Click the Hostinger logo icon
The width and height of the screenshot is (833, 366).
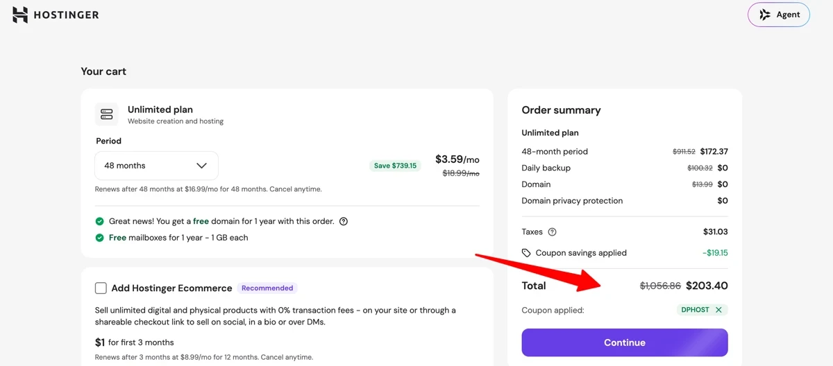[20, 15]
